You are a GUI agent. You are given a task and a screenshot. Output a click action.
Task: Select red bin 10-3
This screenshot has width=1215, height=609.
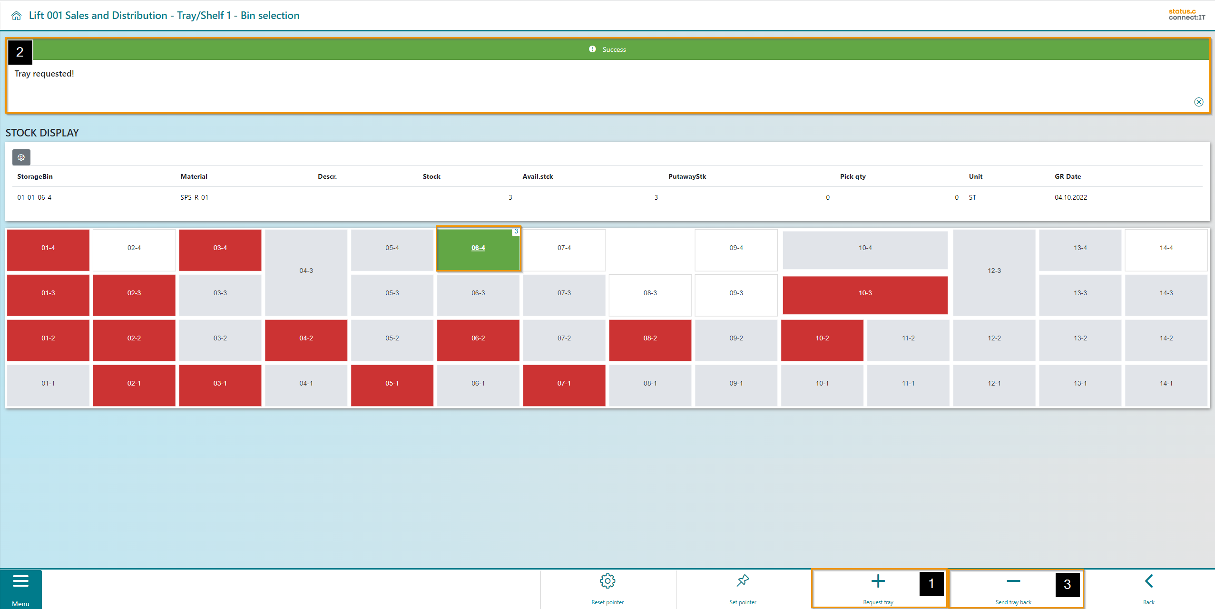point(865,293)
